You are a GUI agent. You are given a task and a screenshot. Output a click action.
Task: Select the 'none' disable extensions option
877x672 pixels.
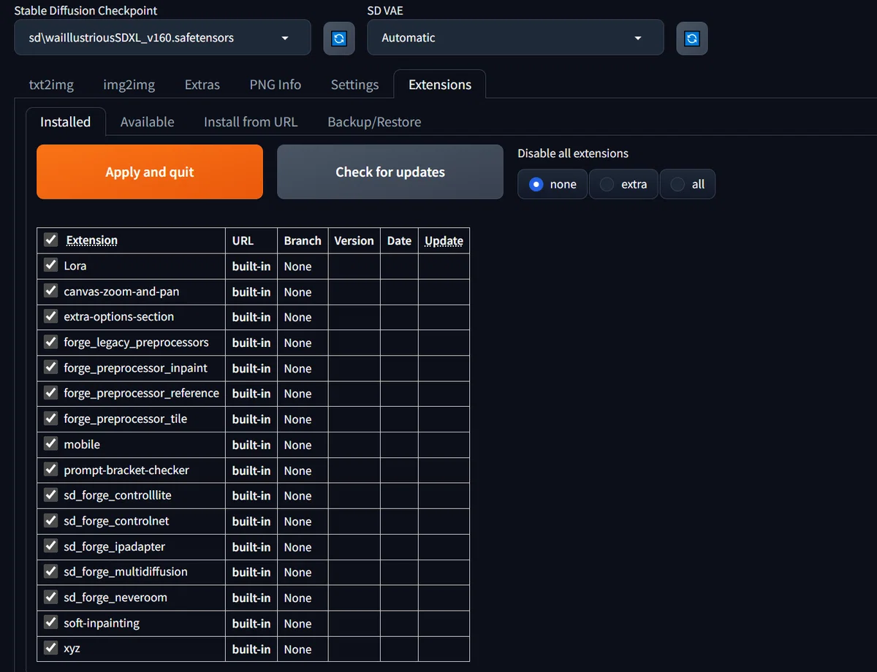[553, 184]
